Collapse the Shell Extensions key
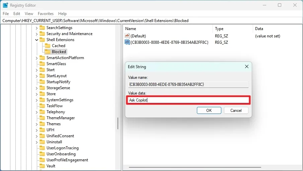303x171 pixels. point(36,40)
